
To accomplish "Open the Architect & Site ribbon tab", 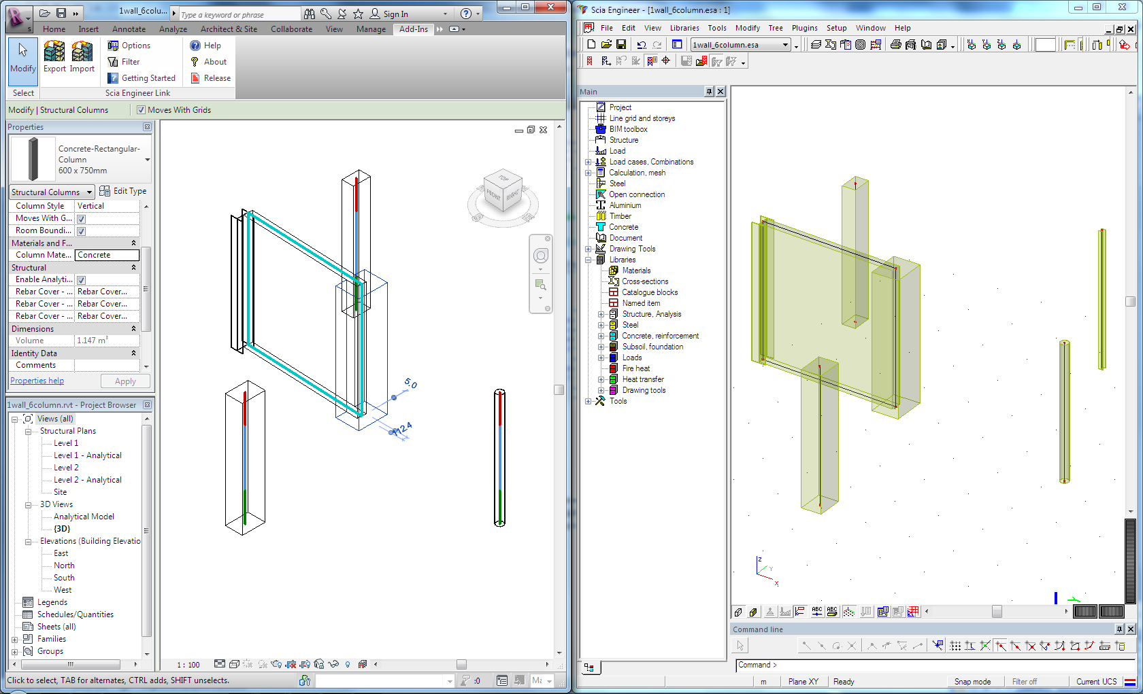I will click(x=229, y=29).
